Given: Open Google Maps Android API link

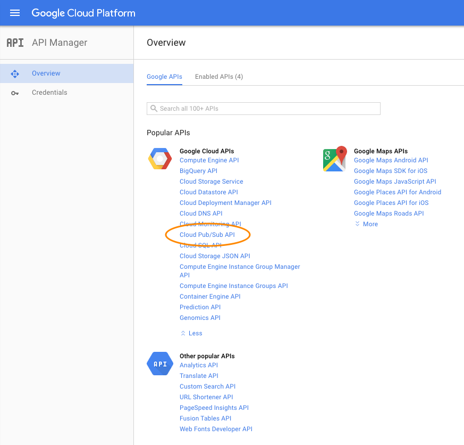Looking at the screenshot, I should tap(391, 160).
